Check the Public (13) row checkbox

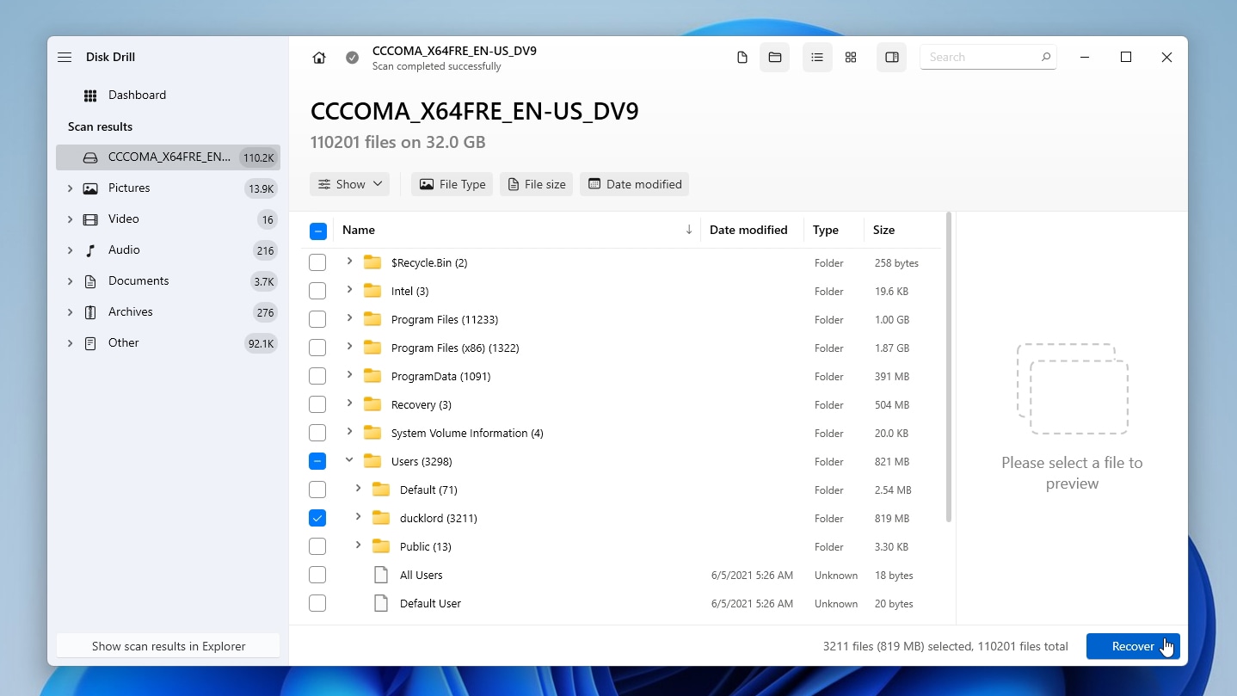[317, 546]
